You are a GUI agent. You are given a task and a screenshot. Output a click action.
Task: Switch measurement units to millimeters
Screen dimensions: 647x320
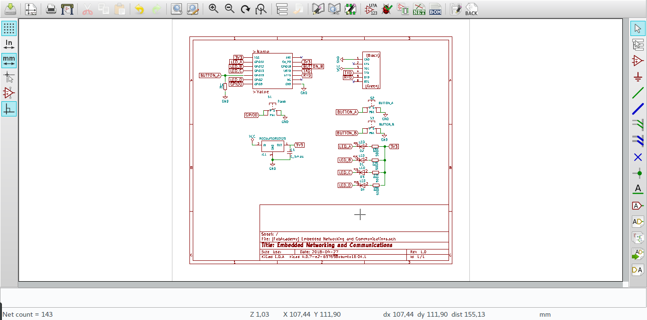(9, 60)
